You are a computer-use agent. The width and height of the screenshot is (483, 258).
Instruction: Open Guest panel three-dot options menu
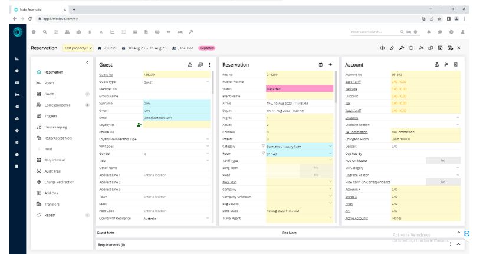click(209, 64)
